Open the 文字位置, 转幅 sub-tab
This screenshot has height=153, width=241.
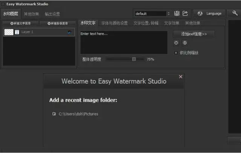[146, 23]
